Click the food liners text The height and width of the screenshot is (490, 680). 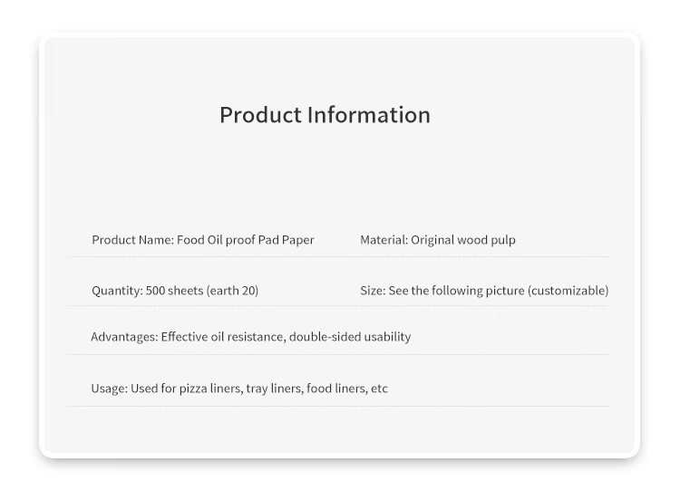tap(335, 389)
